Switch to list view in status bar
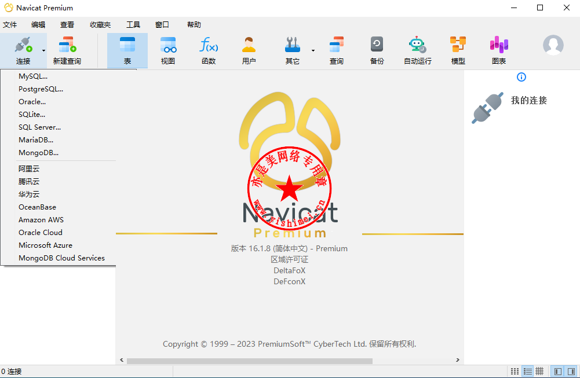 pyautogui.click(x=528, y=372)
